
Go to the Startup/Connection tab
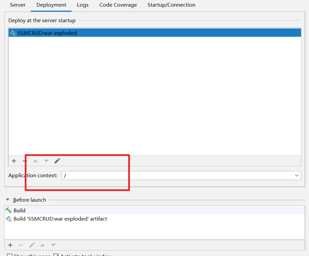(x=171, y=5)
